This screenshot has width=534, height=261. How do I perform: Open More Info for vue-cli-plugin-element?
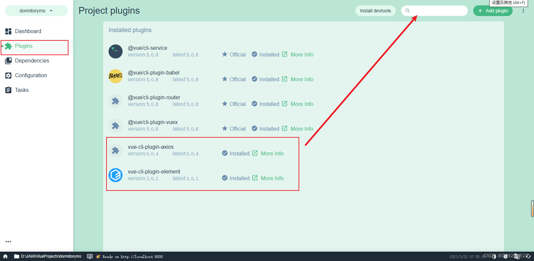(x=268, y=178)
